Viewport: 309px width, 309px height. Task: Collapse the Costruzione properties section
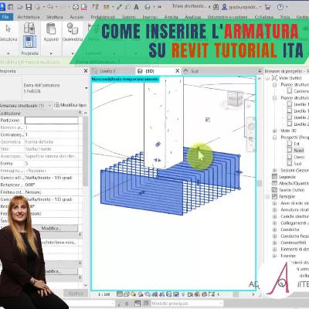click(80, 113)
